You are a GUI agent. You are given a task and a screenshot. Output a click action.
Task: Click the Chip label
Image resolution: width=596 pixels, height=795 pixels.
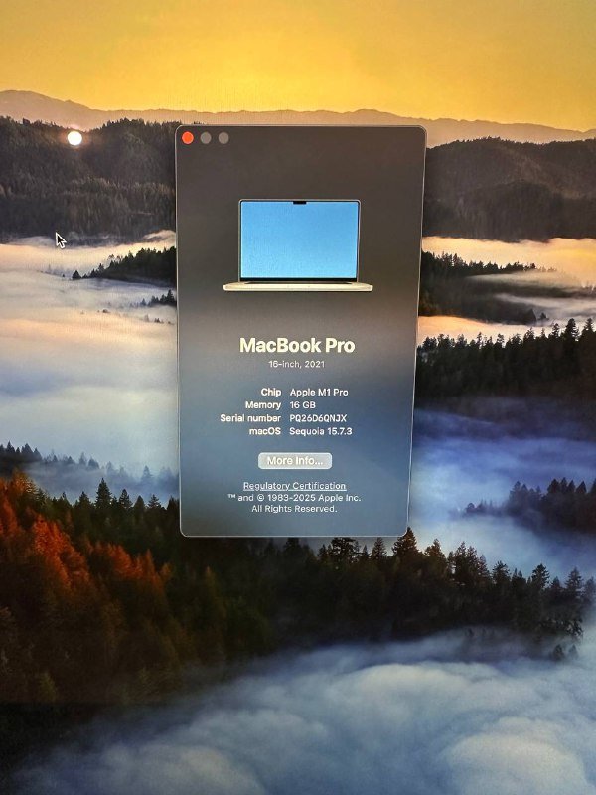pyautogui.click(x=271, y=392)
